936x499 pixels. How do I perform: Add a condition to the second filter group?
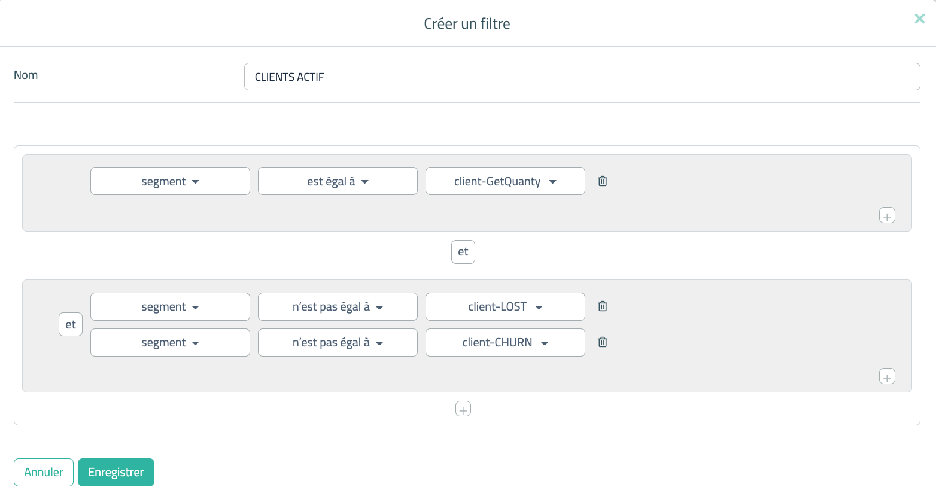coord(887,376)
